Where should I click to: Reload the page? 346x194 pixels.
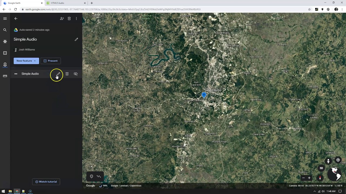(15, 9)
